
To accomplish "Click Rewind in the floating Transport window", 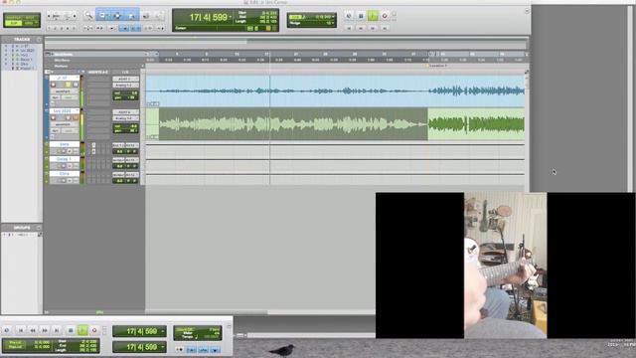I will [x=33, y=330].
